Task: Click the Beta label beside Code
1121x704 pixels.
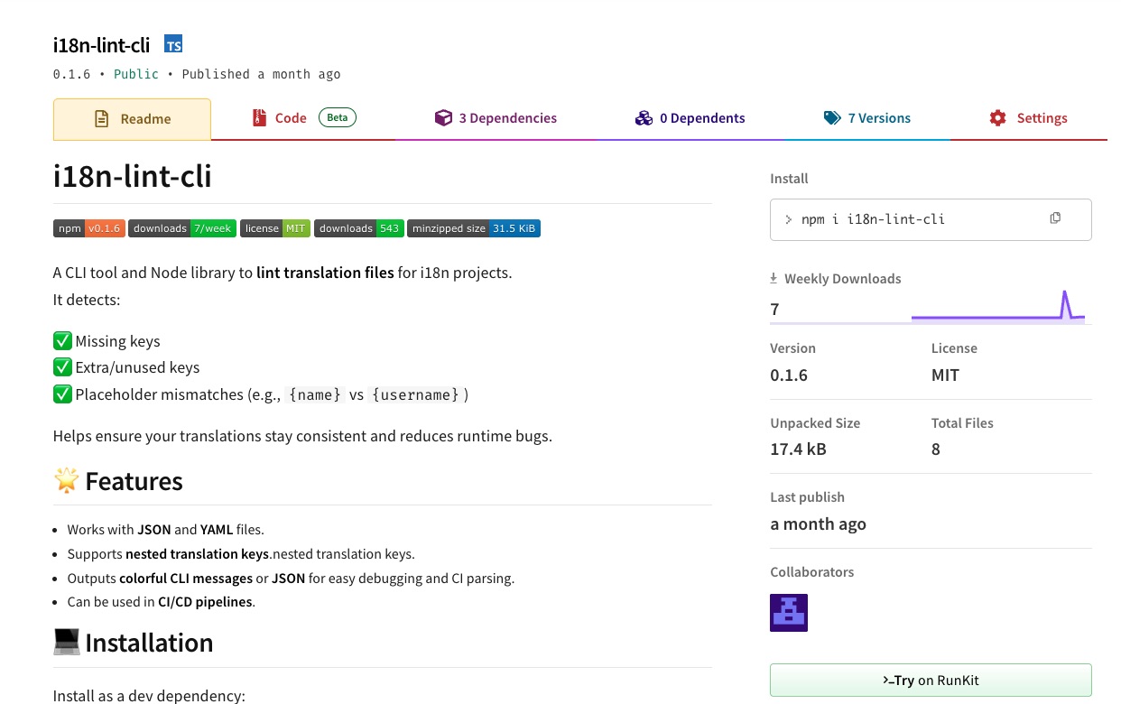Action: pos(338,117)
